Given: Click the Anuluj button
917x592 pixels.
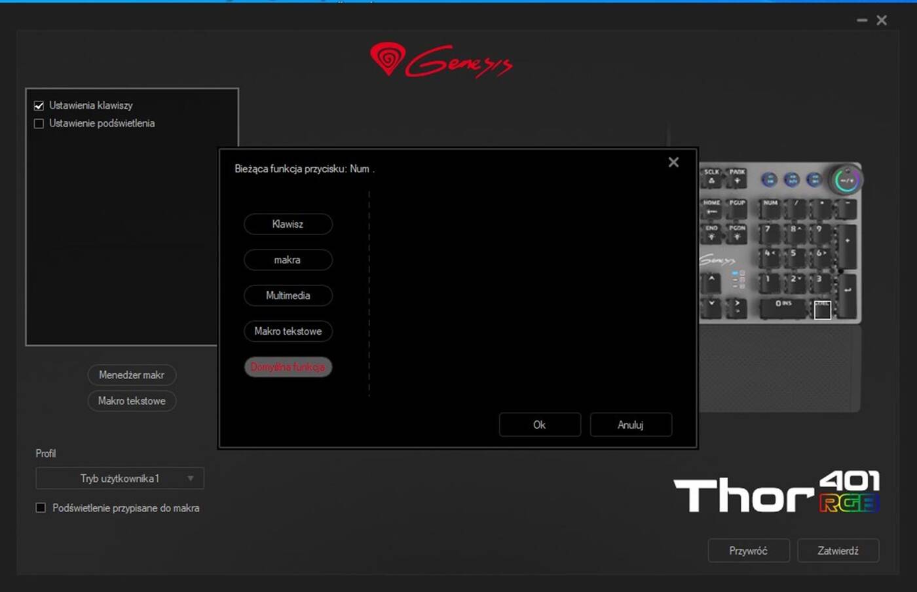Looking at the screenshot, I should [x=630, y=425].
